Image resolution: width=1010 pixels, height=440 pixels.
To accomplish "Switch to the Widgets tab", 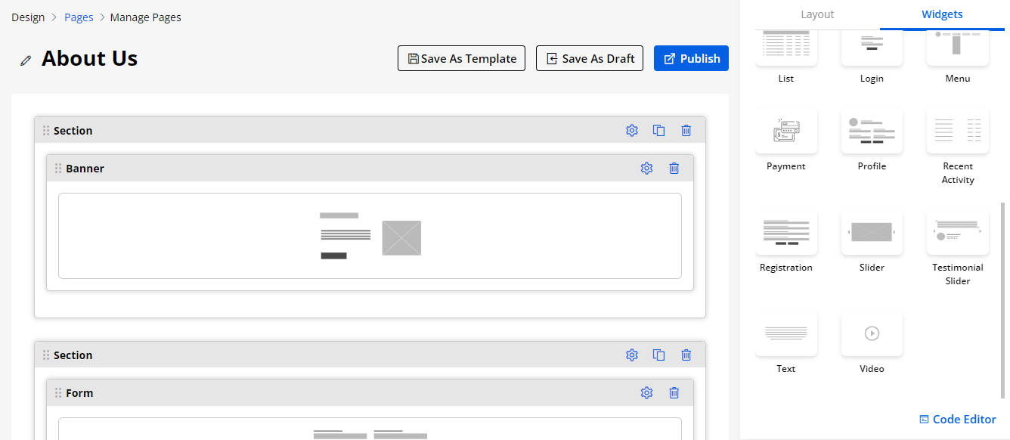I will coord(942,14).
